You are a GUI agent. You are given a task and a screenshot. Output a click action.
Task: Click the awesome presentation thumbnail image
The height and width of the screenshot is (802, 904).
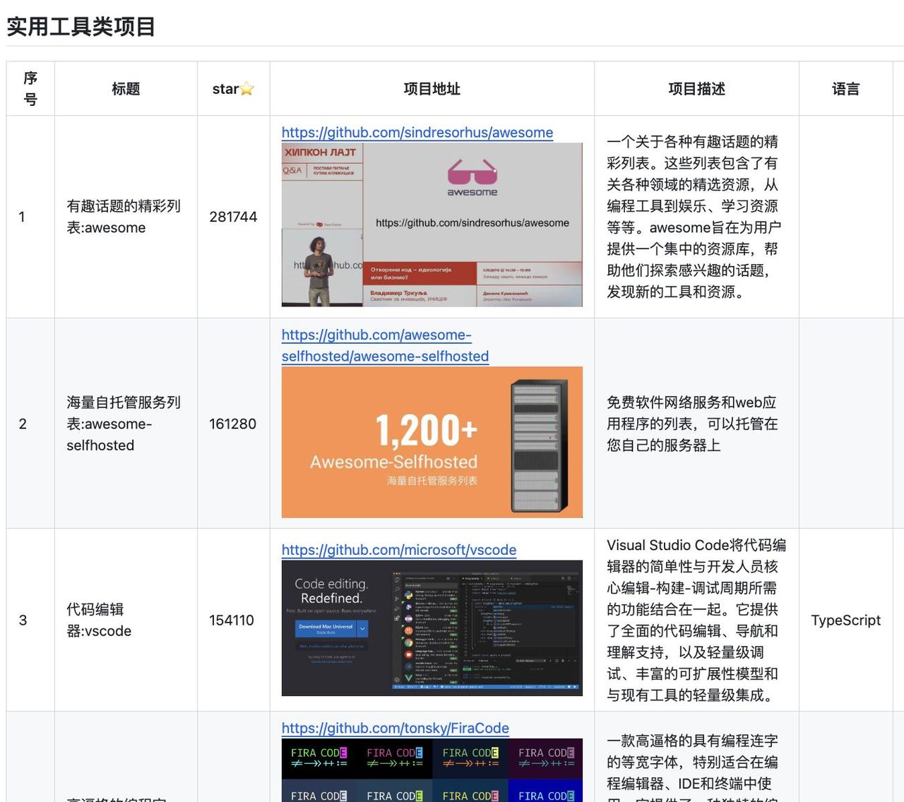[432, 225]
